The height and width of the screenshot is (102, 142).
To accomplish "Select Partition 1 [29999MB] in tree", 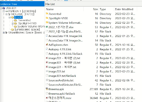I will [x=22, y=11].
